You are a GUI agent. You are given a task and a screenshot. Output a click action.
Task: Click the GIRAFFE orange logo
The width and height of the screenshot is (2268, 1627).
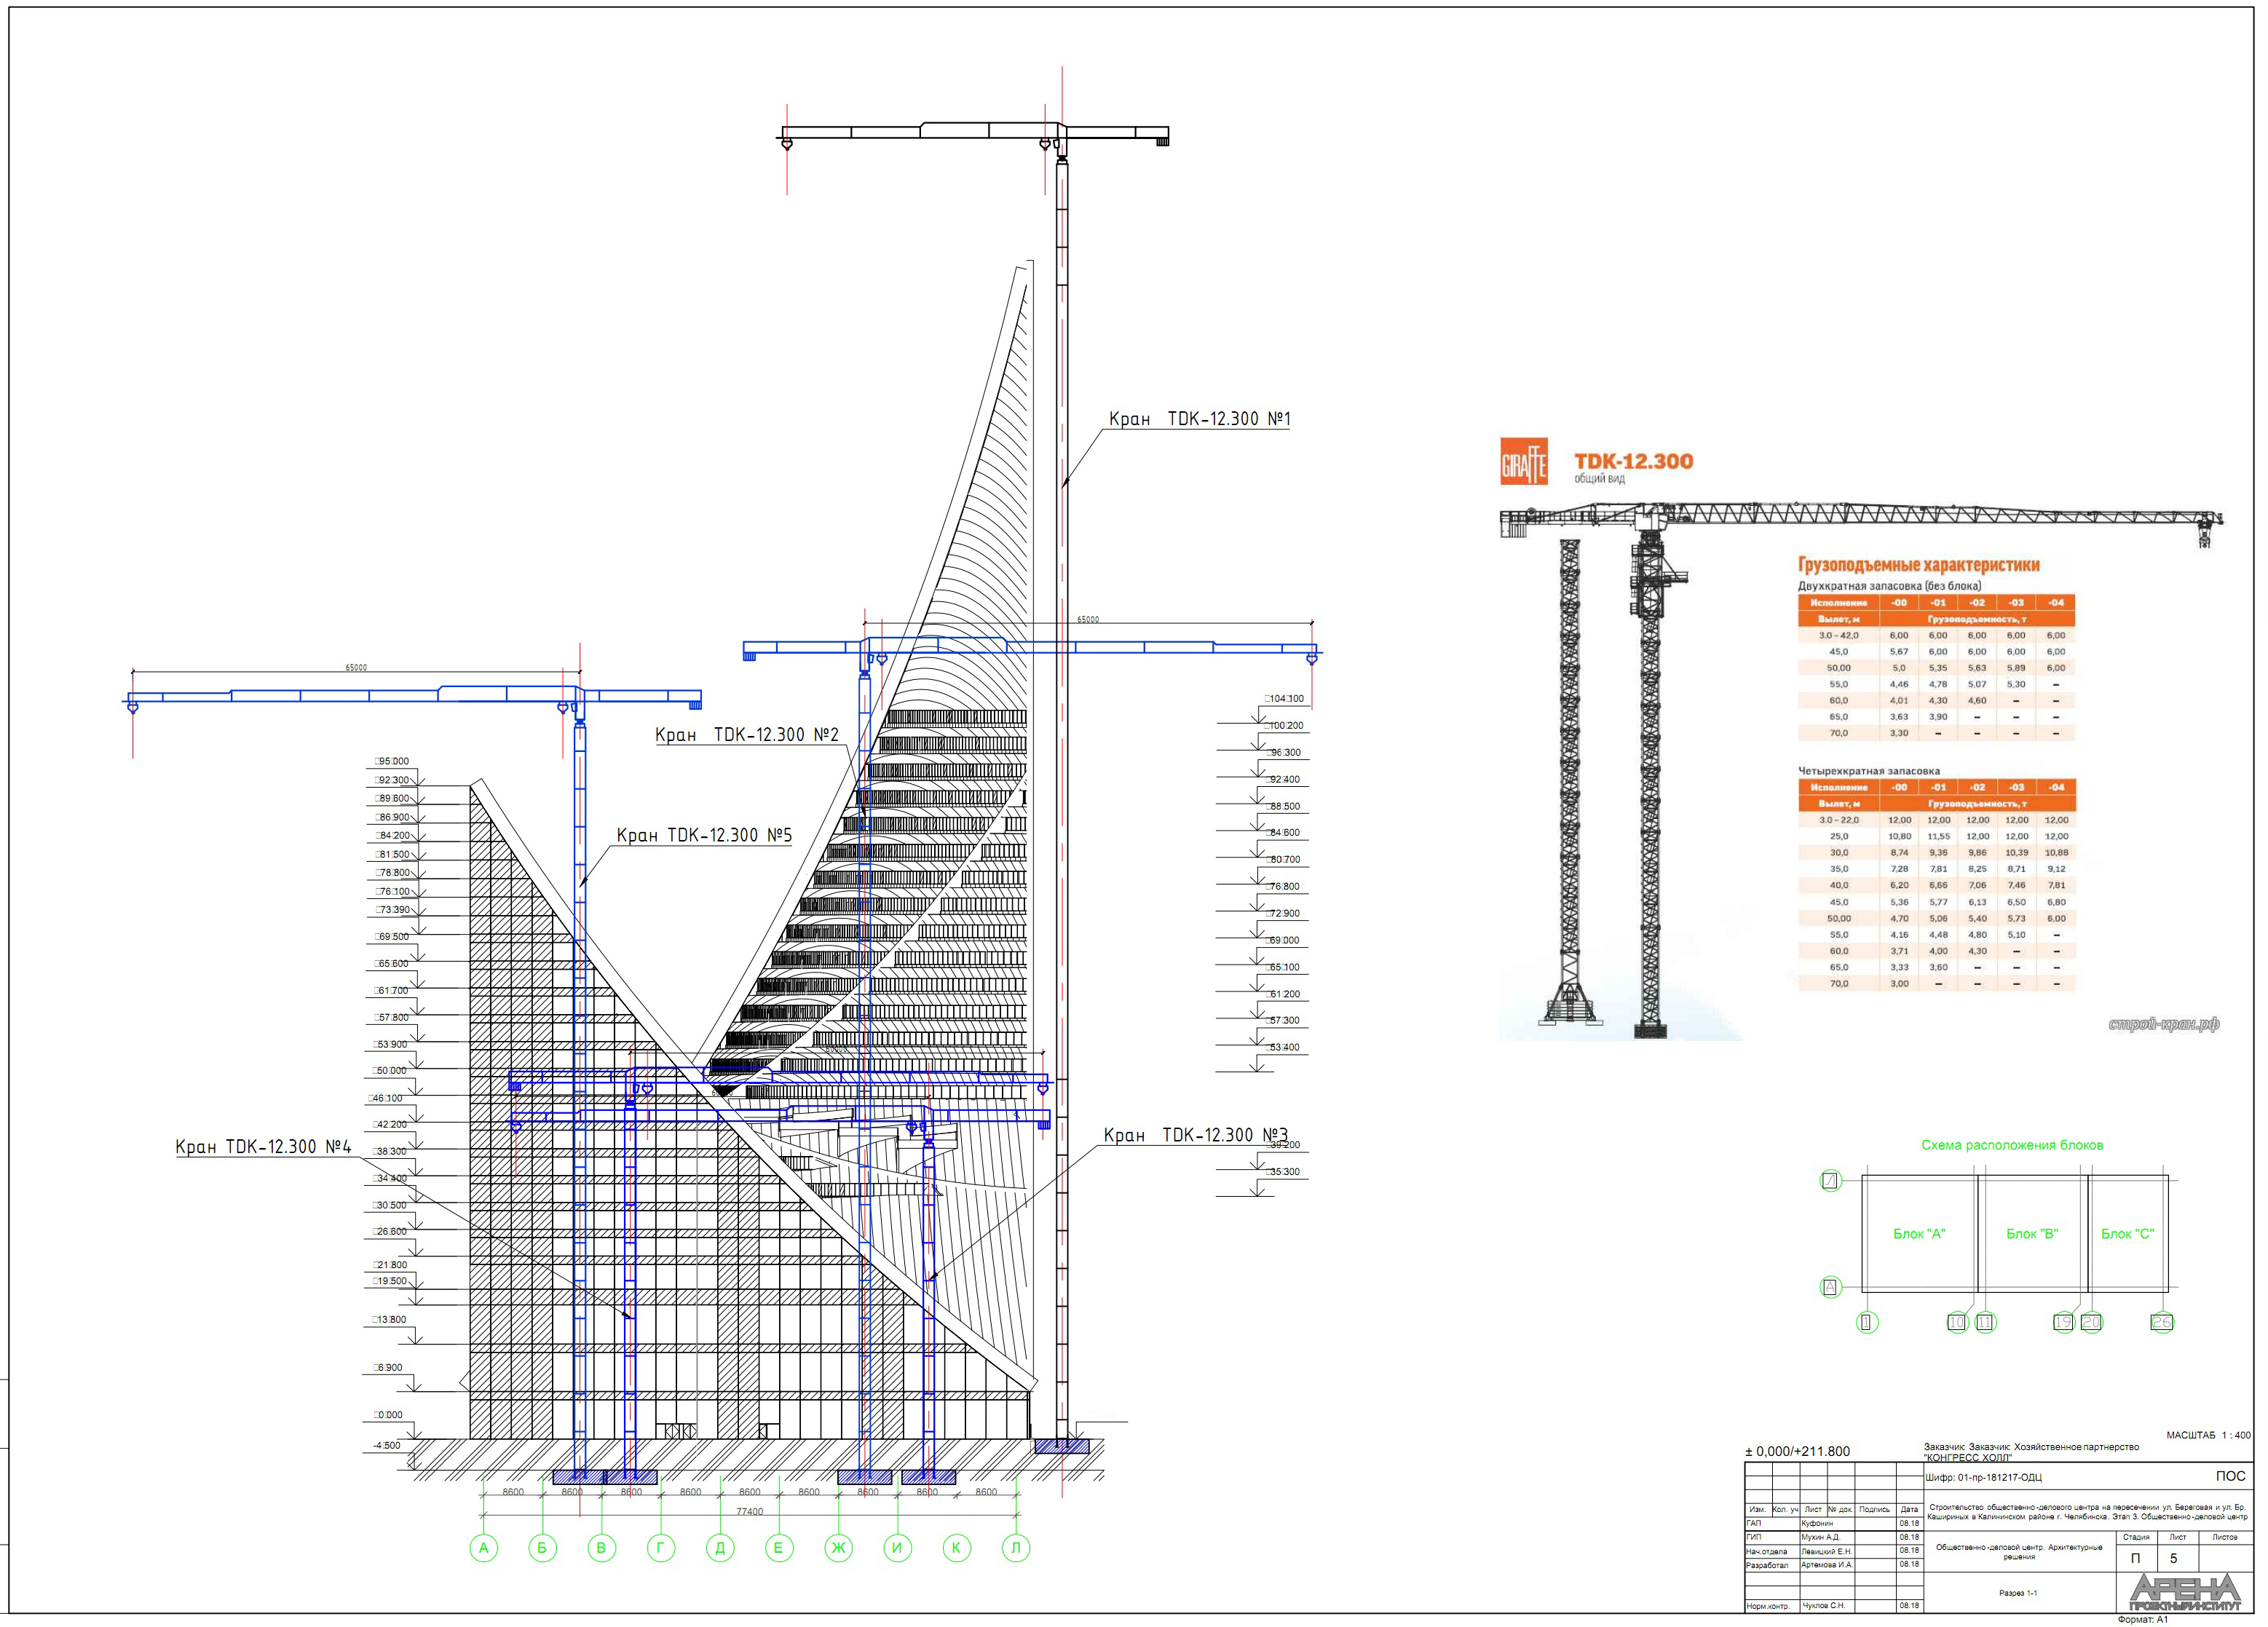click(1523, 462)
